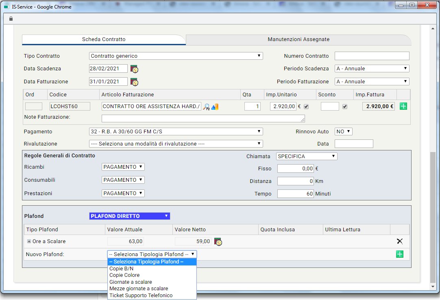Open Pagamento dropdown
The height and width of the screenshot is (300, 440).
pyautogui.click(x=176, y=132)
